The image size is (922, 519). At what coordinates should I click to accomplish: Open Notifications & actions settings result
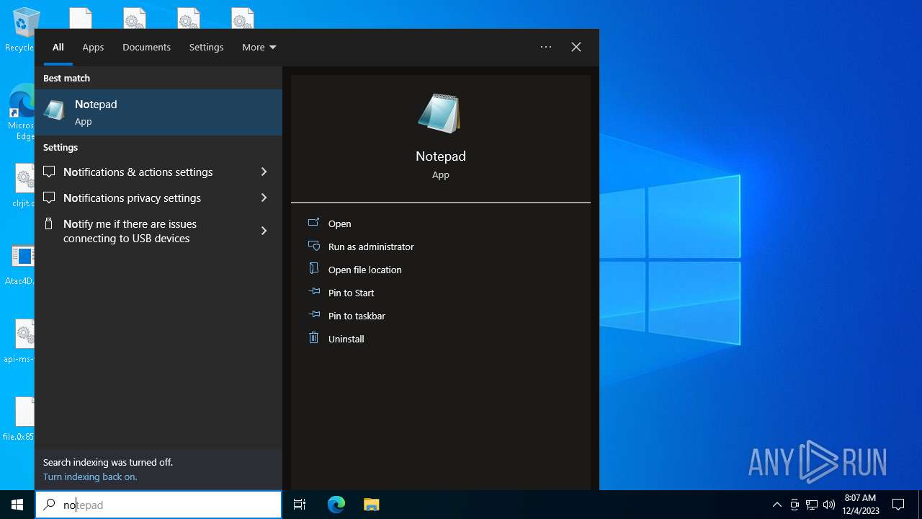pos(158,172)
